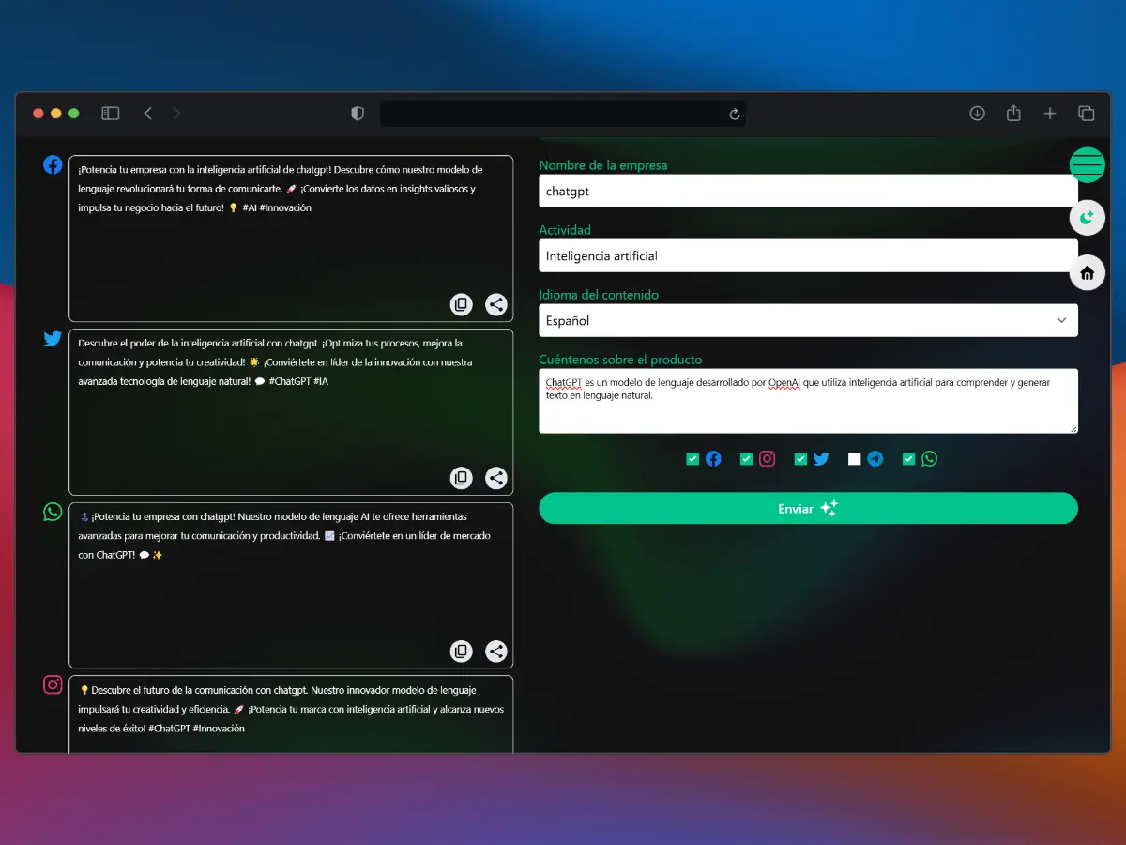Viewport: 1126px width, 845px height.
Task: Expand the Idioma del contenido dropdown
Action: [808, 320]
